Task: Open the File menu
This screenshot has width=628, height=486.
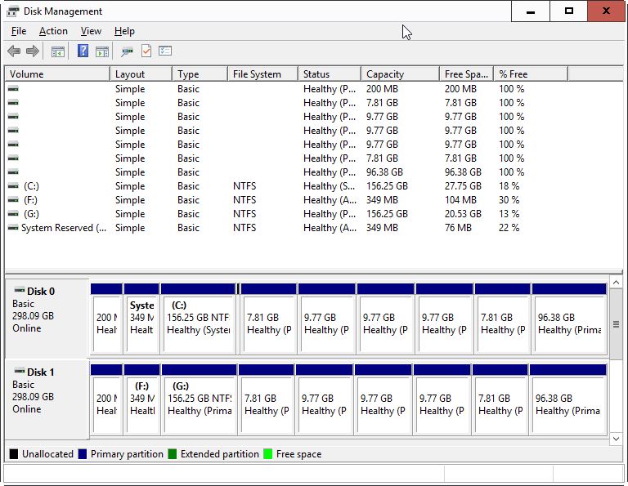Action: (19, 31)
